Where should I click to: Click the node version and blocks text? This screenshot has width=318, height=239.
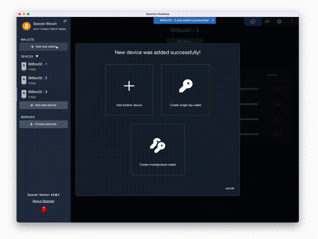pyautogui.click(x=50, y=29)
